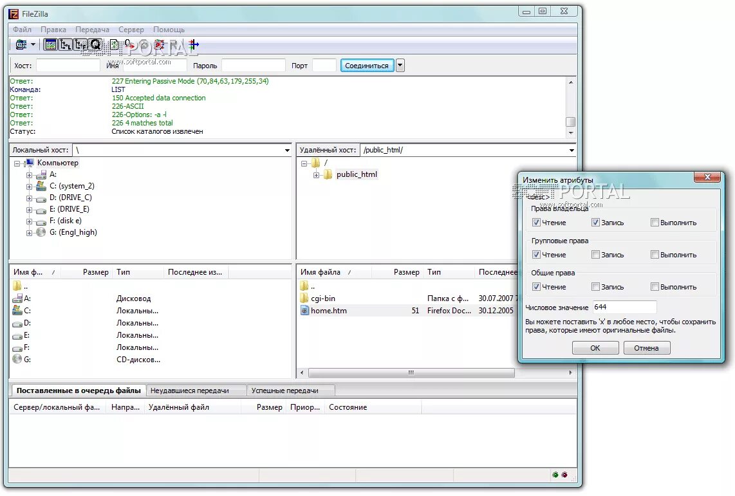Select root '/' folder icon in remote tree
This screenshot has height=496, width=735.
point(315,163)
